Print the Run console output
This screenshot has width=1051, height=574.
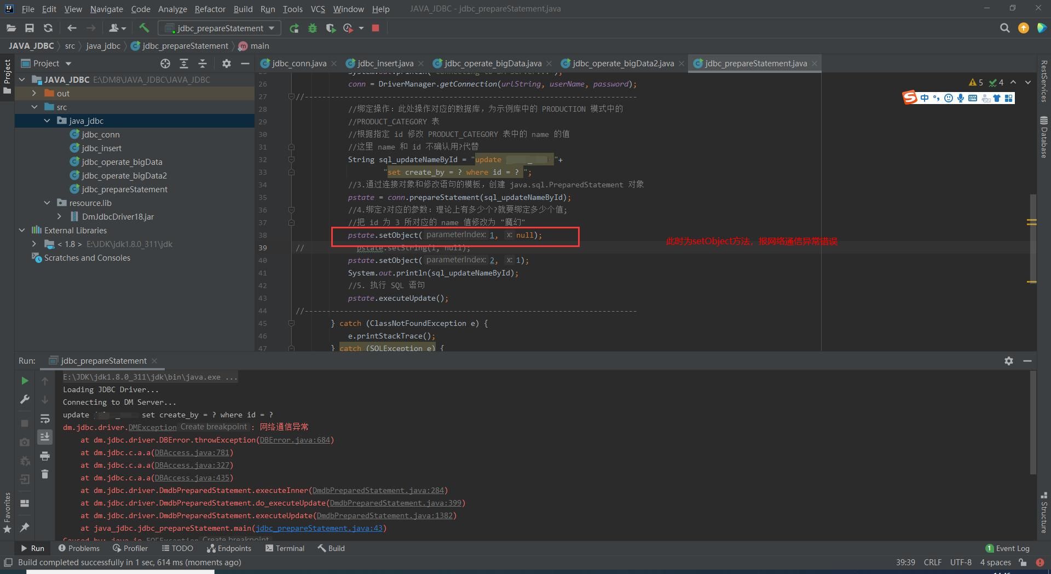click(45, 456)
